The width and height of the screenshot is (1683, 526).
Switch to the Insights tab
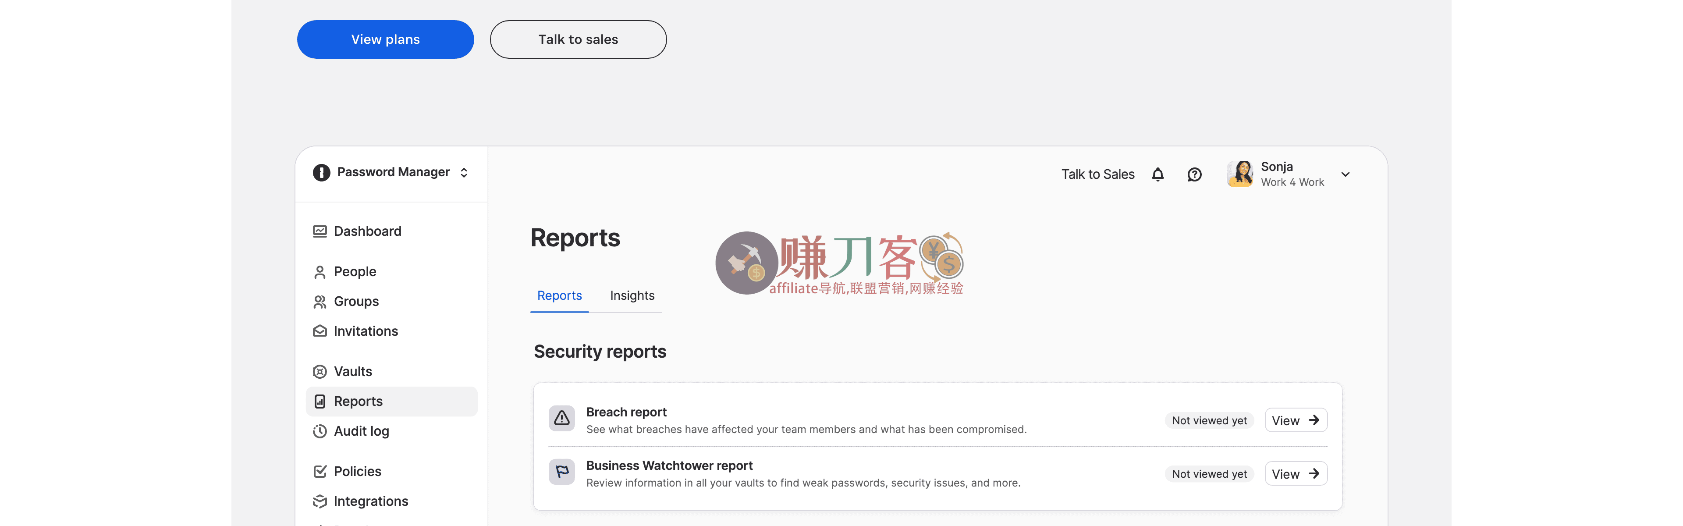click(632, 295)
